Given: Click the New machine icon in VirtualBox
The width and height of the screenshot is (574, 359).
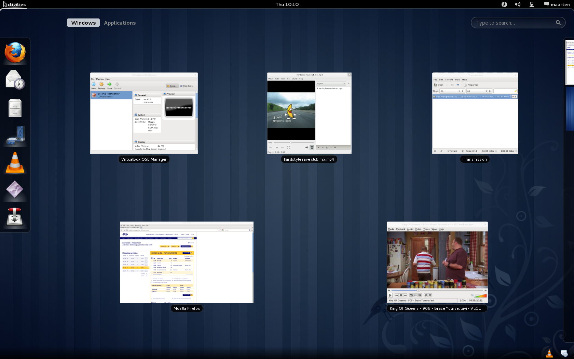Looking at the screenshot, I should [94, 84].
